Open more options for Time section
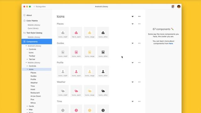Viewport: 201px width, 113px height. 139,101
